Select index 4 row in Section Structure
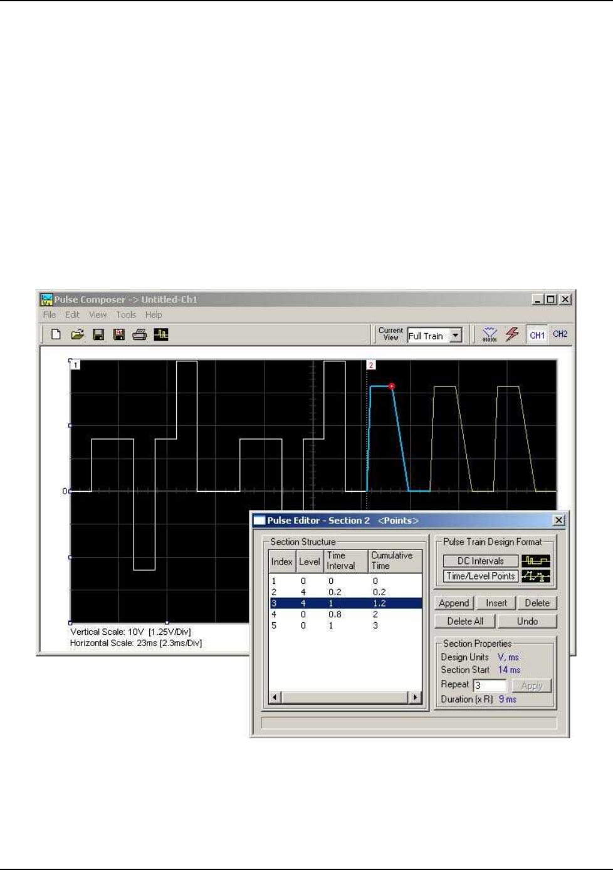This screenshot has height=870, width=613. [345, 614]
